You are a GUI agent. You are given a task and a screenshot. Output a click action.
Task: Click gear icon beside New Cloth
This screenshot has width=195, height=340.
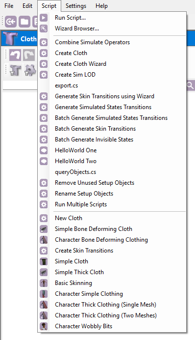44,218
